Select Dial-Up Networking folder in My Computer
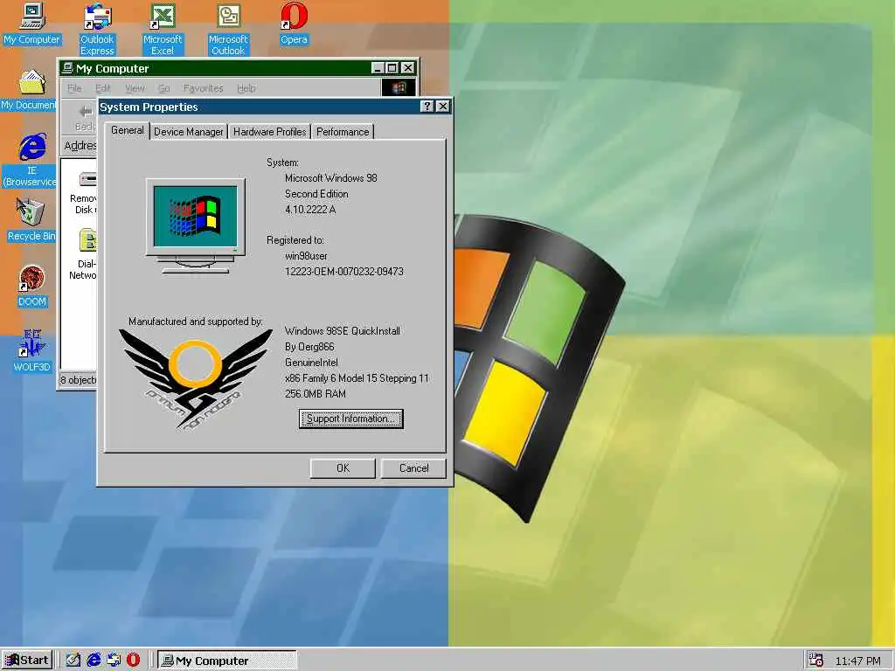This screenshot has width=895, height=671. click(x=85, y=254)
